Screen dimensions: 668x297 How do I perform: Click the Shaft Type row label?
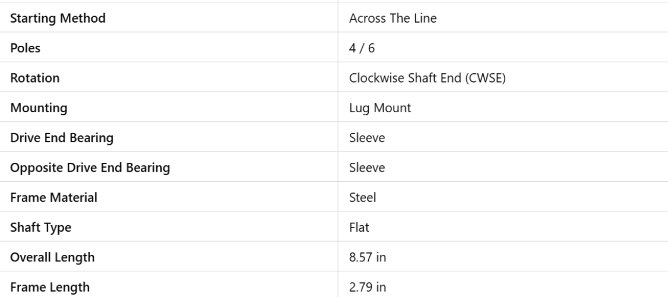(x=40, y=228)
